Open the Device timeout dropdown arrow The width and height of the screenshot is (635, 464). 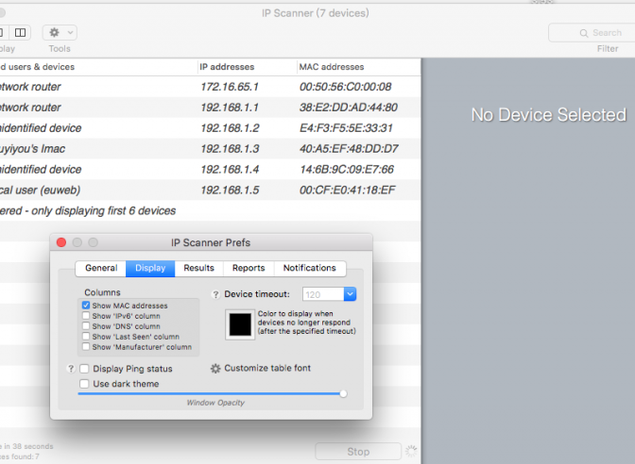click(x=350, y=294)
